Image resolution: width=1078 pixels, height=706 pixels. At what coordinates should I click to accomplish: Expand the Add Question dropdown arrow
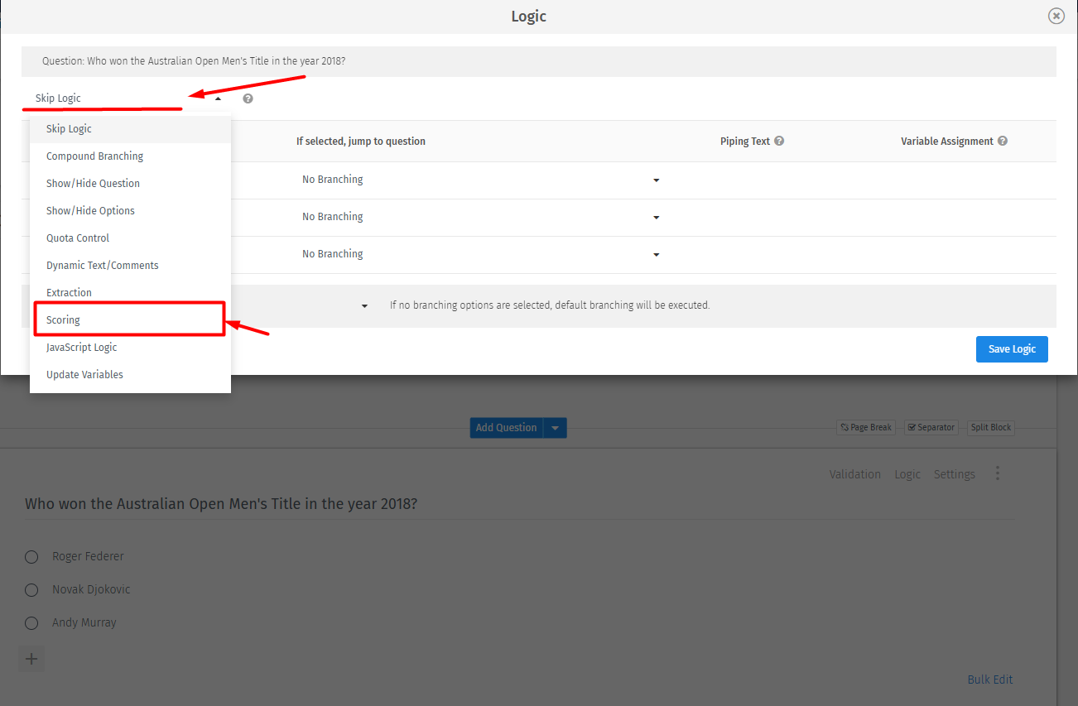555,427
